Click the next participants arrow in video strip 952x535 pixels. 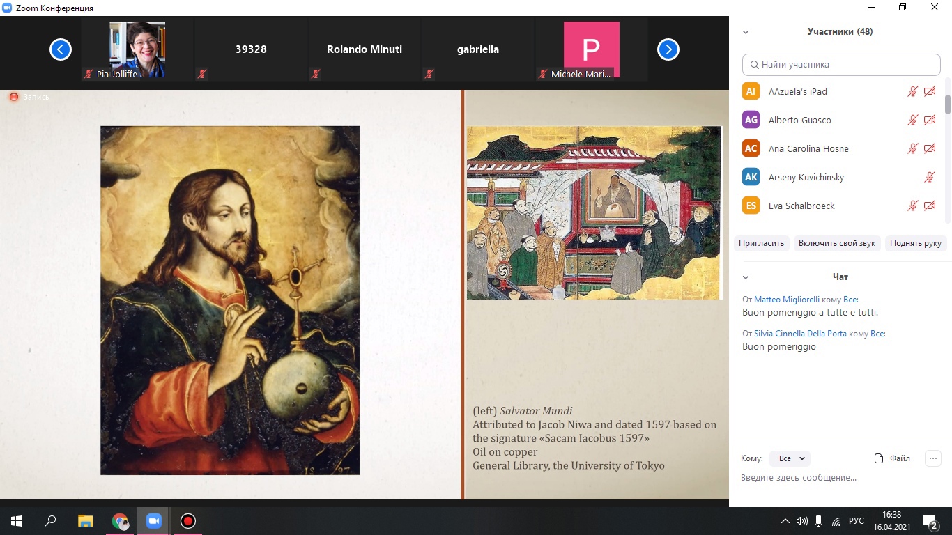tap(668, 49)
